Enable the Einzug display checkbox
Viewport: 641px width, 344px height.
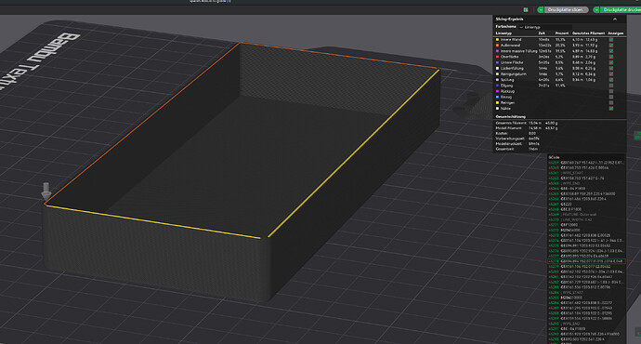pyautogui.click(x=610, y=97)
